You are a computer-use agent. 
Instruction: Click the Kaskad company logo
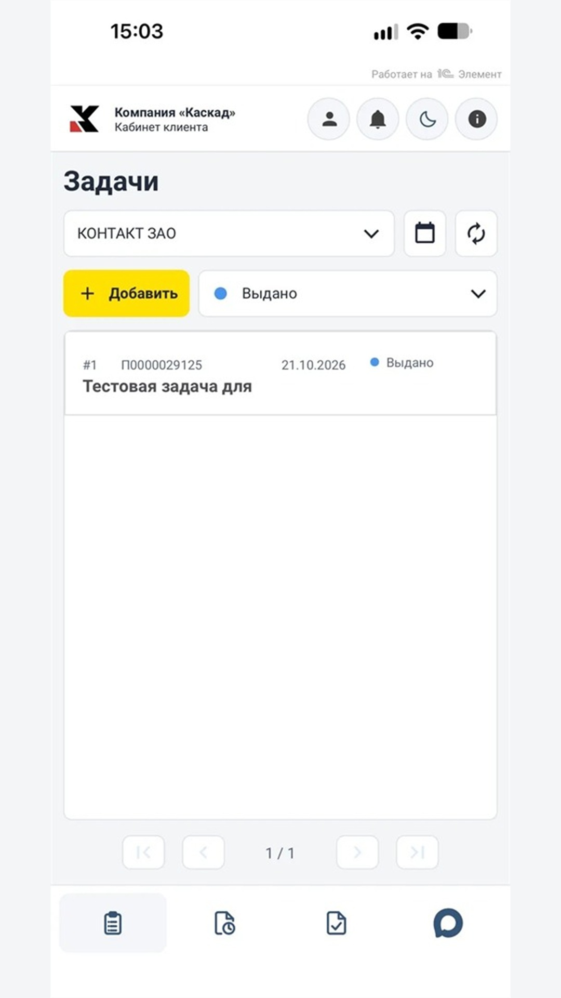[84, 119]
